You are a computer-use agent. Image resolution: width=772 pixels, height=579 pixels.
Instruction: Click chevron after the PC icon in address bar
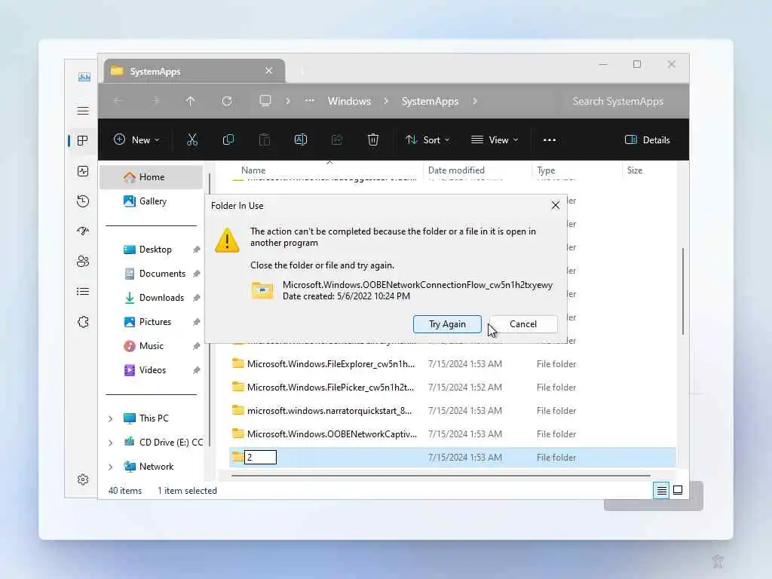[288, 101]
